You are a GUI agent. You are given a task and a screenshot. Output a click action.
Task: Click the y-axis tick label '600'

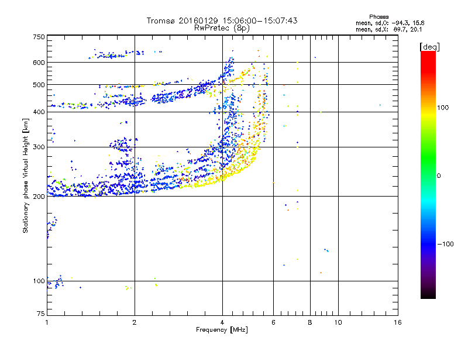pos(39,63)
